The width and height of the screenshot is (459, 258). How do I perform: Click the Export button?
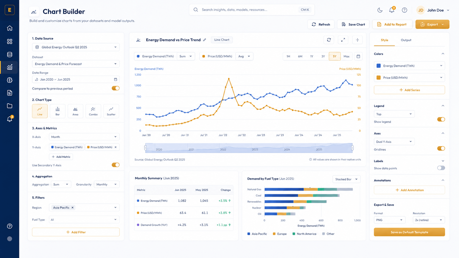[432, 24]
